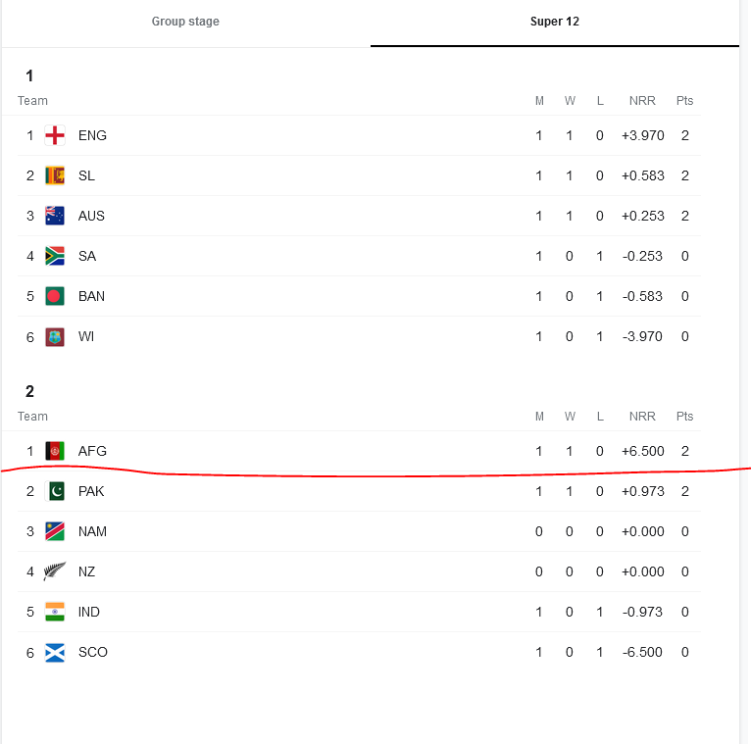The height and width of the screenshot is (744, 751).
Task: Switch to the Group stage tab
Action: coord(185,22)
